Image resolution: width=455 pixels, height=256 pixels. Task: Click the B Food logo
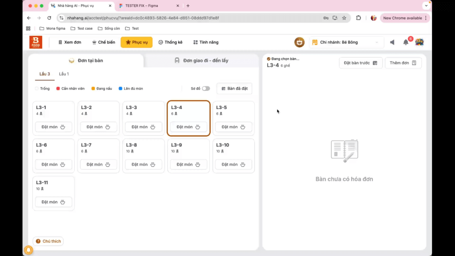[x=35, y=42]
